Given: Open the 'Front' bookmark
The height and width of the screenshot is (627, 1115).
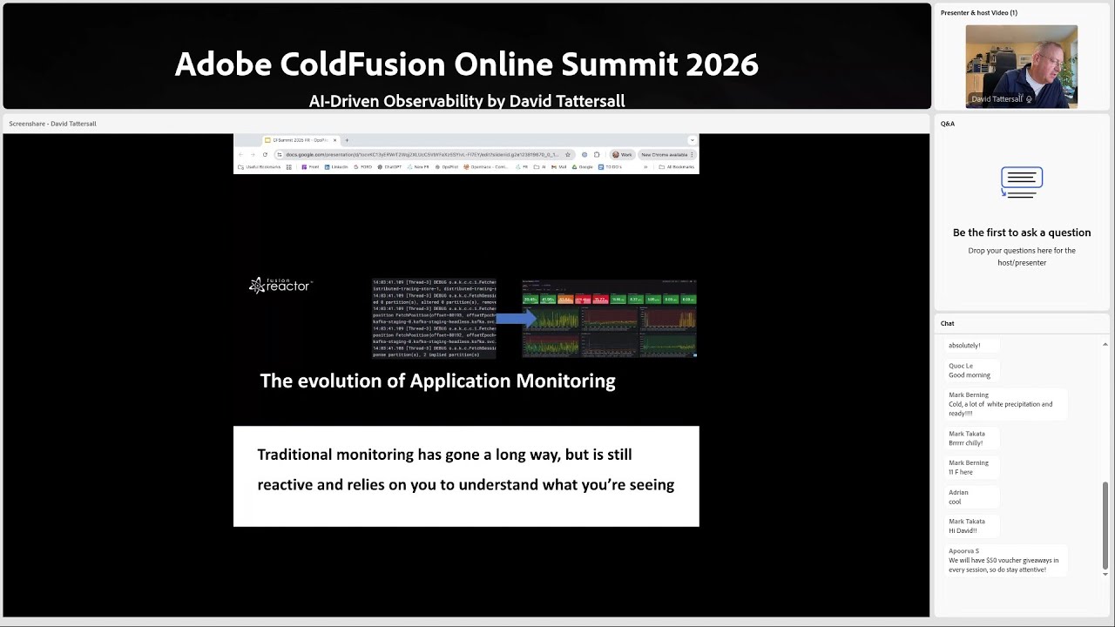Looking at the screenshot, I should [311, 166].
